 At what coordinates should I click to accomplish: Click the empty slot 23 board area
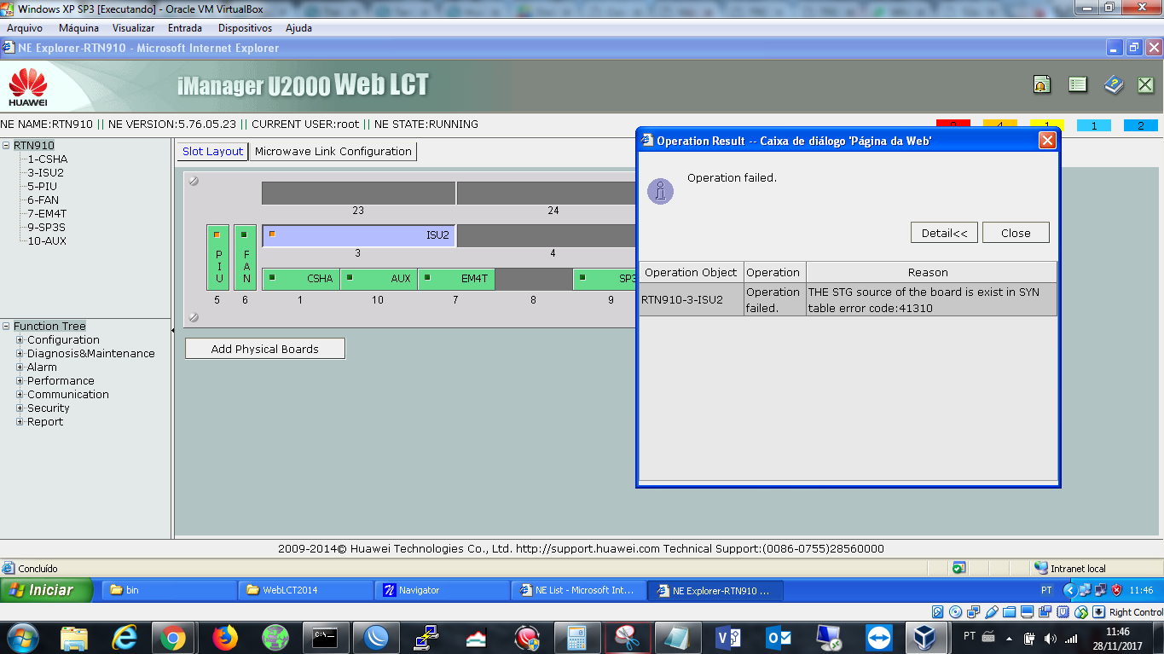point(358,193)
